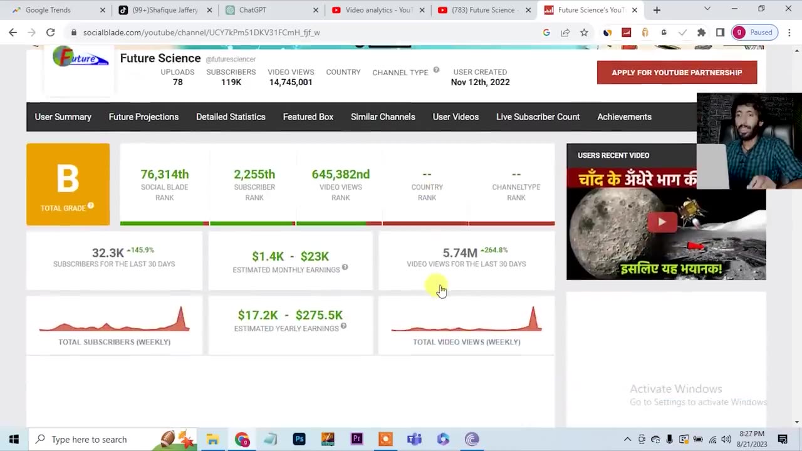
Task: Switch to the ChatGPT tab
Action: click(x=271, y=10)
